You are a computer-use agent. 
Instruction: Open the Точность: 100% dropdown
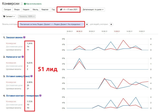[27, 16]
